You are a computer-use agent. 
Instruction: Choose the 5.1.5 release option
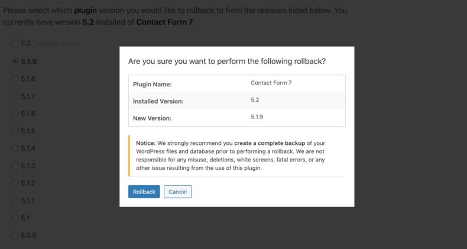click(x=15, y=131)
